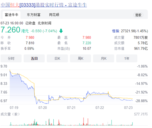Click the 8.33 price axis label
The height and width of the screenshot is (128, 152).
coord(4,83)
